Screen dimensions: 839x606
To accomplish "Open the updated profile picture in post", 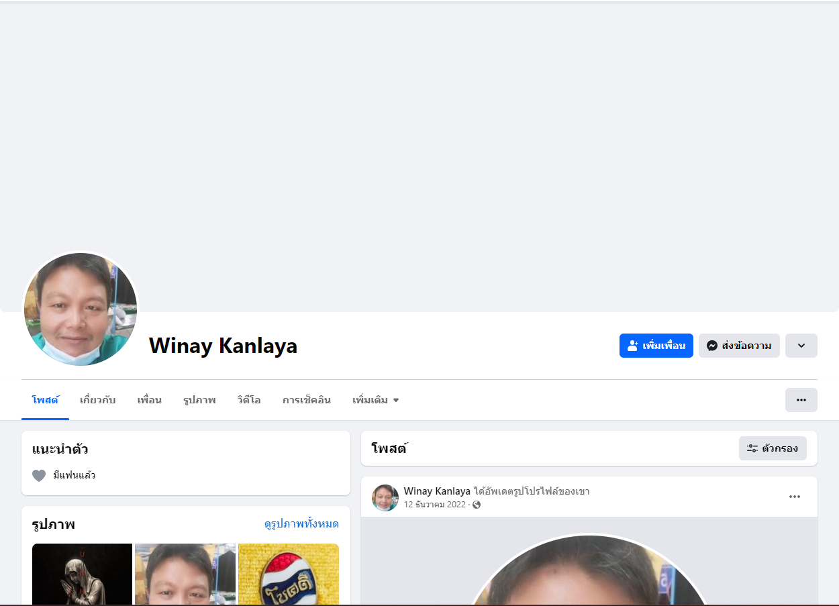I will click(x=589, y=570).
